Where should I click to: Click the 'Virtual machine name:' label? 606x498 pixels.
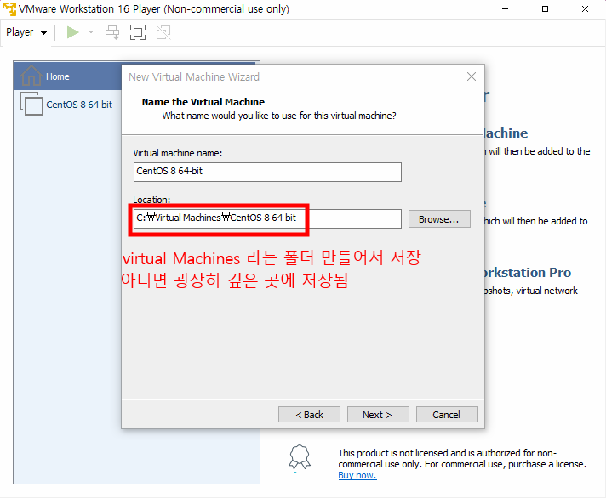178,153
